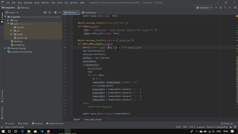
Task: Change CRLF line separator
Action: [185, 127]
